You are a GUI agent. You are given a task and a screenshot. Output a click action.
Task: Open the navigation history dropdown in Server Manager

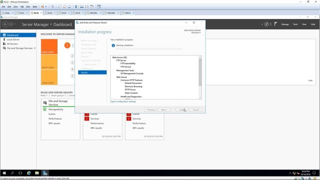(x=15, y=24)
